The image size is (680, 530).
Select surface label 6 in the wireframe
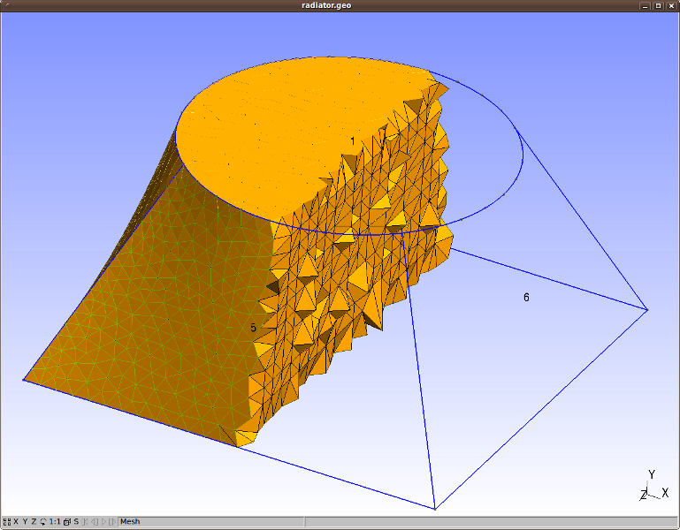pyautogui.click(x=526, y=298)
